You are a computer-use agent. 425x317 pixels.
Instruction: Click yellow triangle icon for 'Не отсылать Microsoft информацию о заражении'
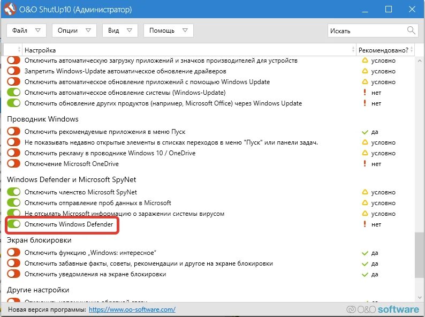pos(365,214)
